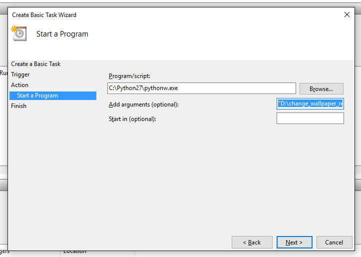Click the Add arguments (optional): label
Screen dimensions: 361x257
[x=144, y=104]
